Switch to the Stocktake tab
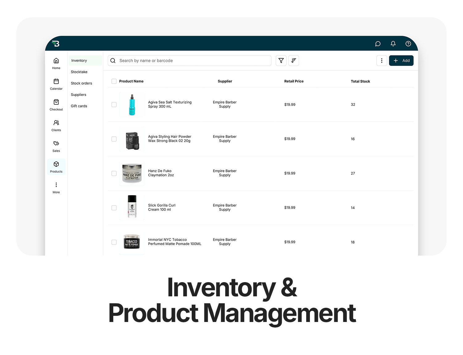 click(79, 72)
